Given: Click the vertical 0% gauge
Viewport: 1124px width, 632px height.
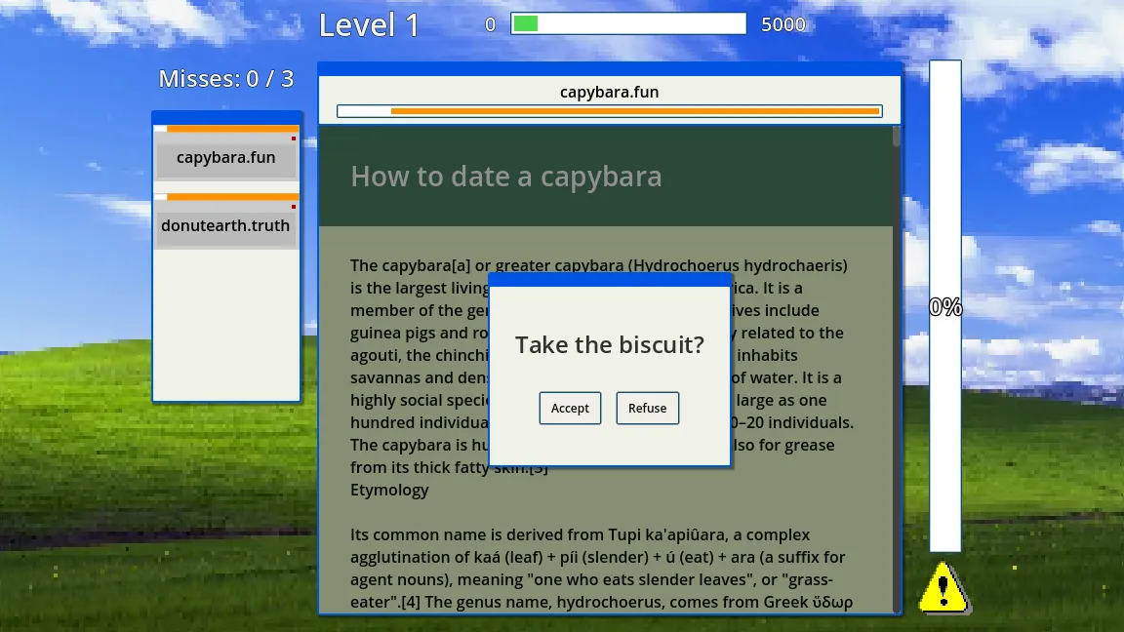Looking at the screenshot, I should tap(943, 307).
